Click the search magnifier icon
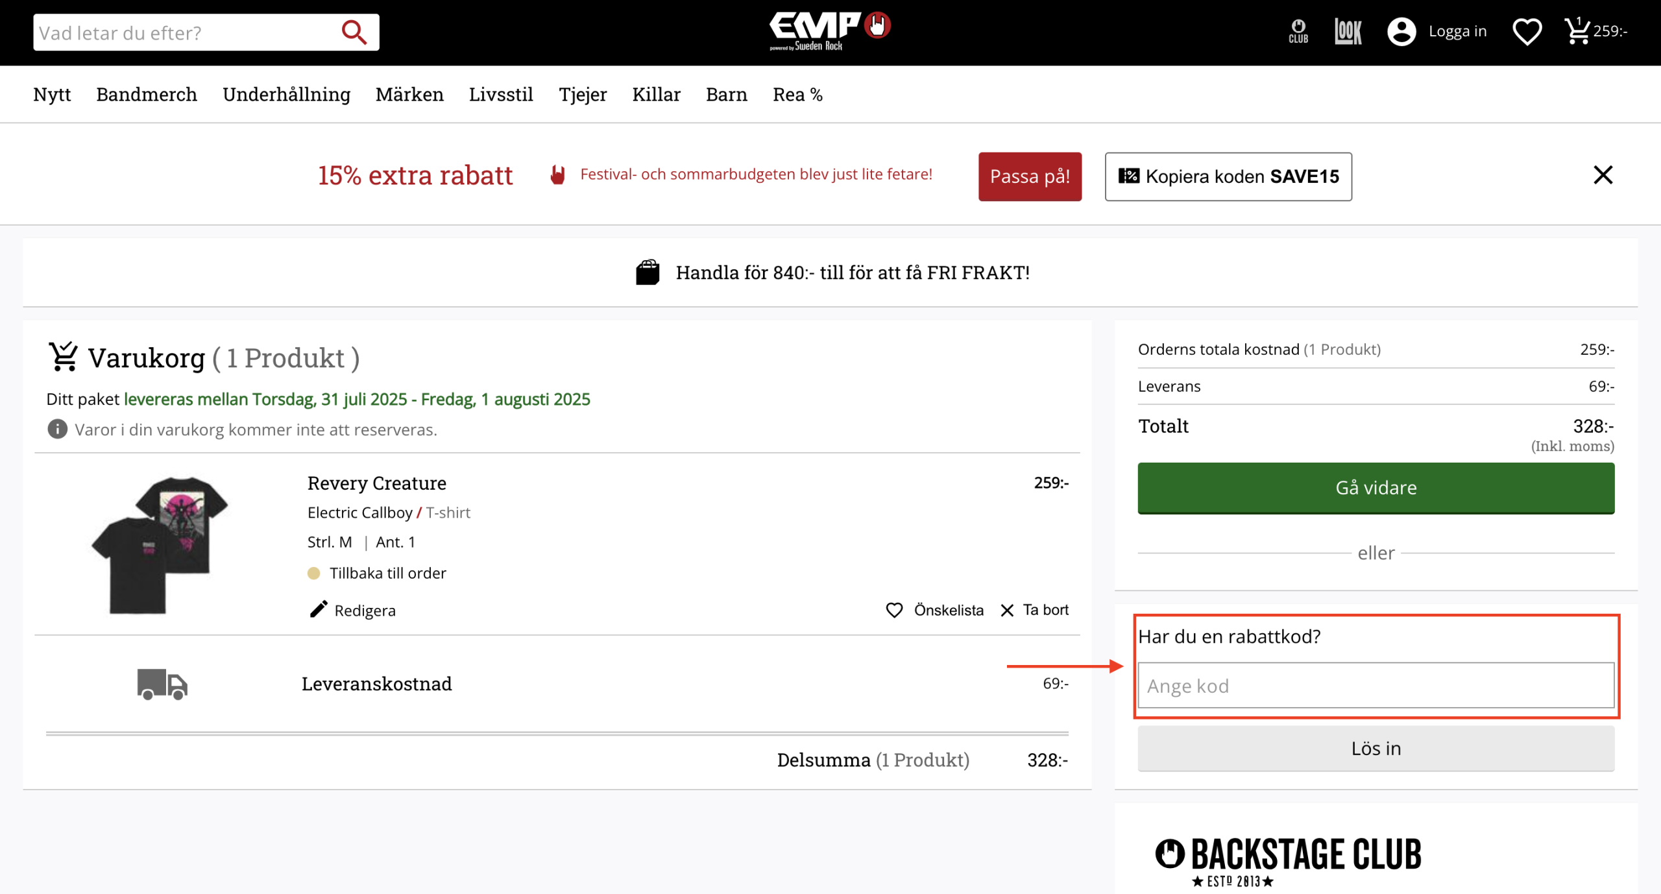This screenshot has height=894, width=1661. point(354,32)
